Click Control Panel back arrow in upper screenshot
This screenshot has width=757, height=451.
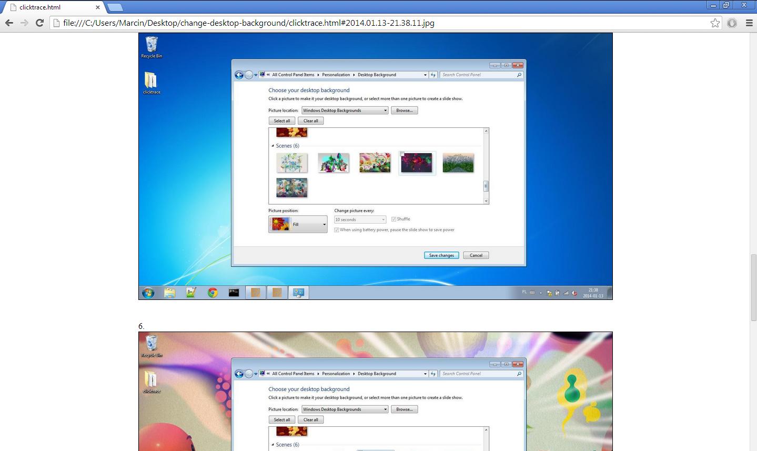[239, 75]
